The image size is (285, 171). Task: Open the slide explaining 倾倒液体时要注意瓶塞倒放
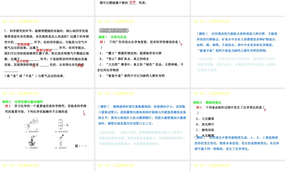pyautogui.click(x=142, y=125)
